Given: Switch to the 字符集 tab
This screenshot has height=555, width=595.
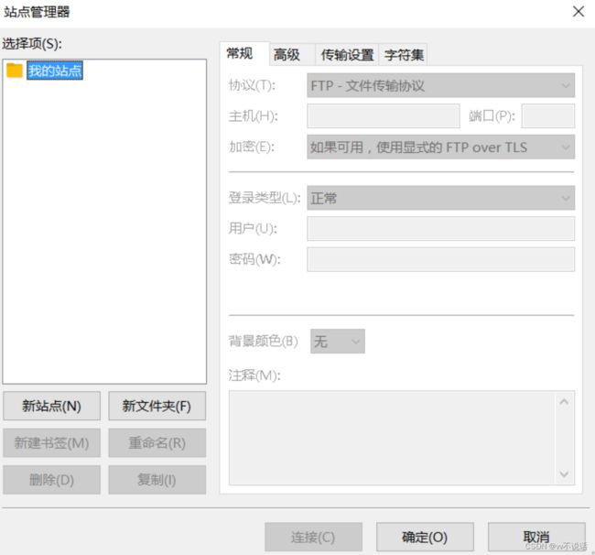Looking at the screenshot, I should click(x=403, y=55).
